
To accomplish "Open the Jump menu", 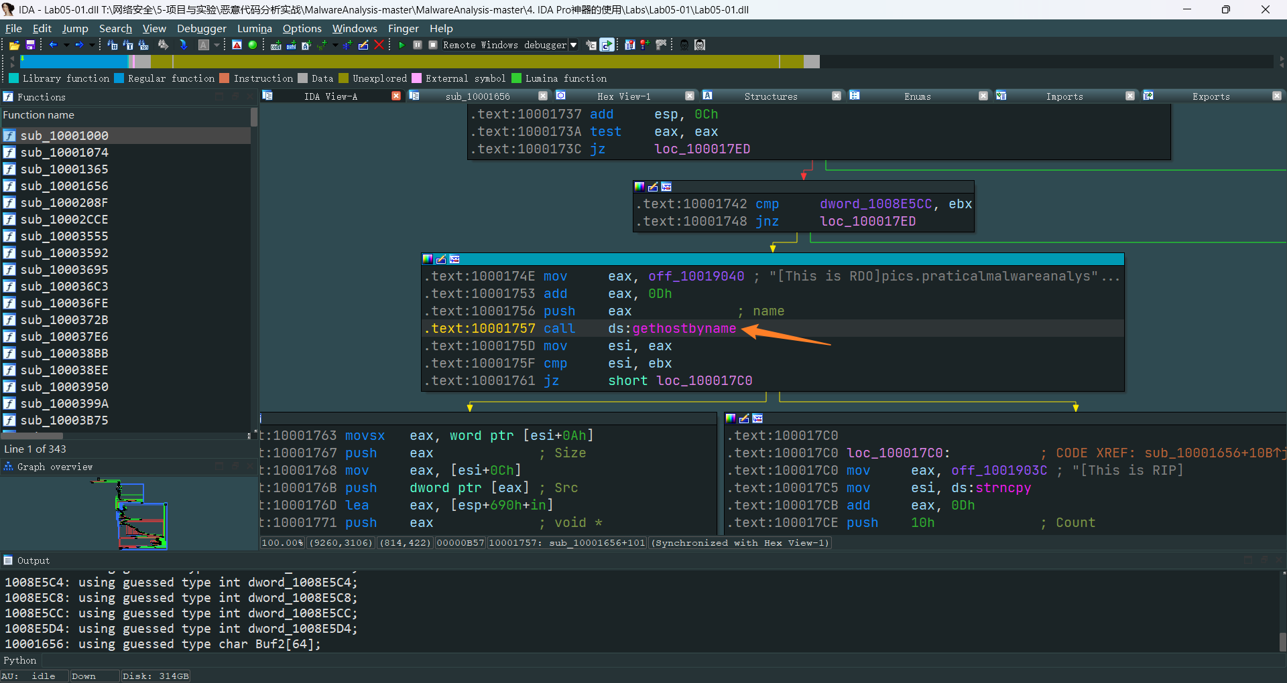I will coord(75,28).
